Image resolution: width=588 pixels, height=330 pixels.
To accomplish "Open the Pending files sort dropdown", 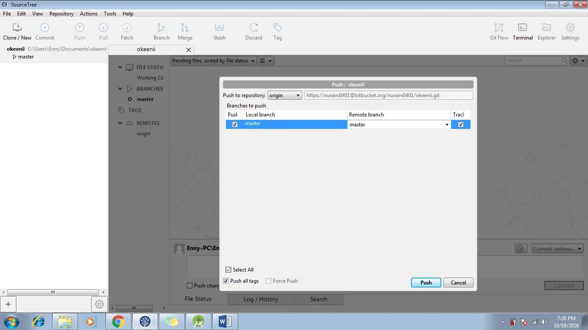I will pyautogui.click(x=214, y=61).
